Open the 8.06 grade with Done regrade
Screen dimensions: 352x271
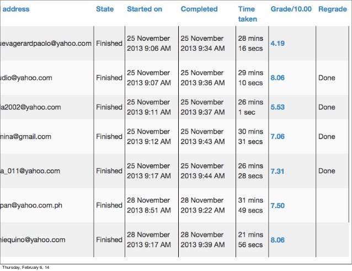coord(278,78)
